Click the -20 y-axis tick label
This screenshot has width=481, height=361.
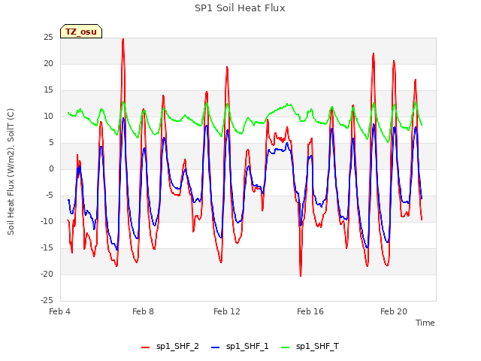(x=47, y=274)
